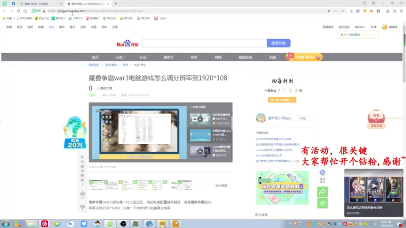Click the main article video preview
406x228 pixels.
point(139,132)
